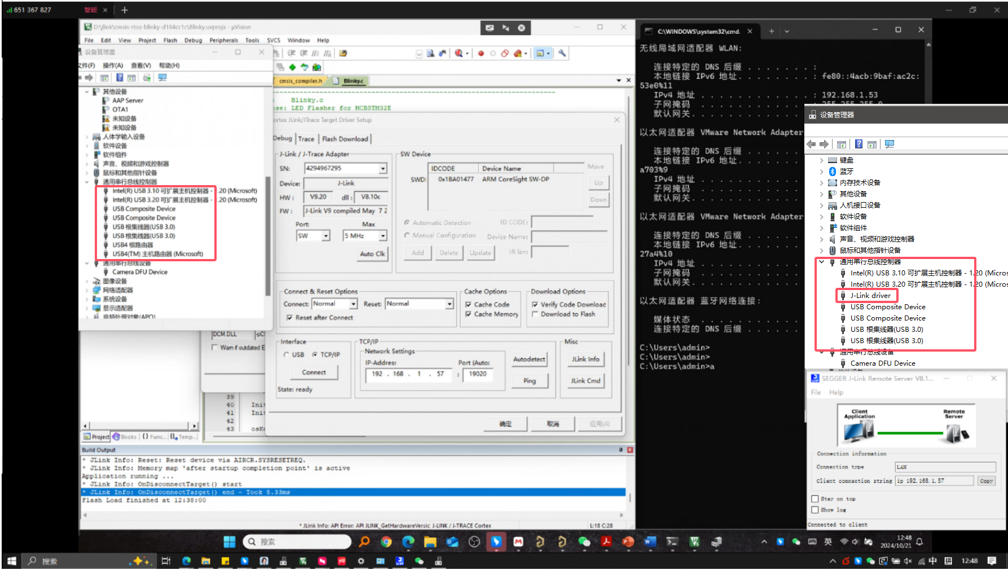This screenshot has height=570, width=1008.
Task: Click the red Insert Breakpoint icon
Action: pos(481,54)
